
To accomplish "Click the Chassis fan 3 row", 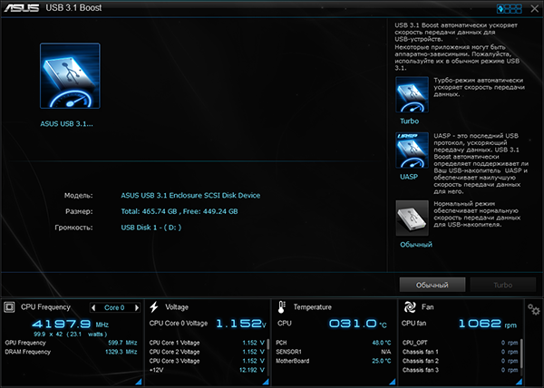I will pyautogui.click(x=460, y=370).
